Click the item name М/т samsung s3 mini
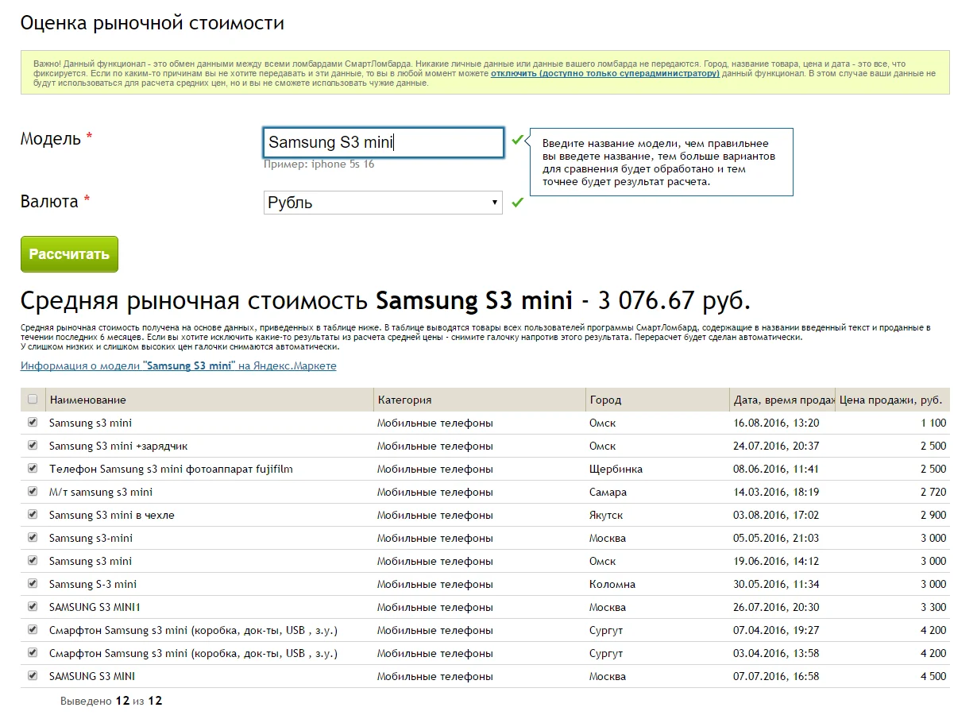The width and height of the screenshot is (977, 719). point(101,492)
